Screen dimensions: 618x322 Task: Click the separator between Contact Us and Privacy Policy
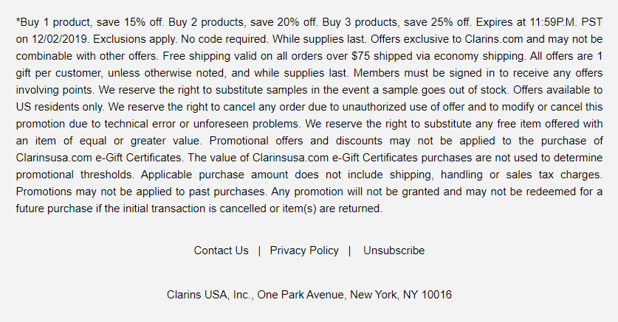[x=259, y=251]
